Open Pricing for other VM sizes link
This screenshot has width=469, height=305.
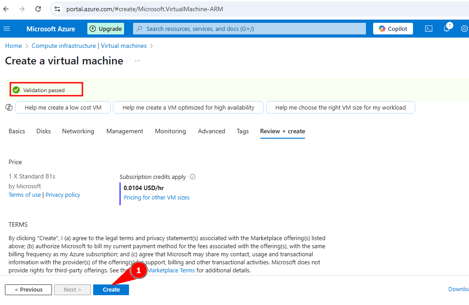pyautogui.click(x=156, y=198)
